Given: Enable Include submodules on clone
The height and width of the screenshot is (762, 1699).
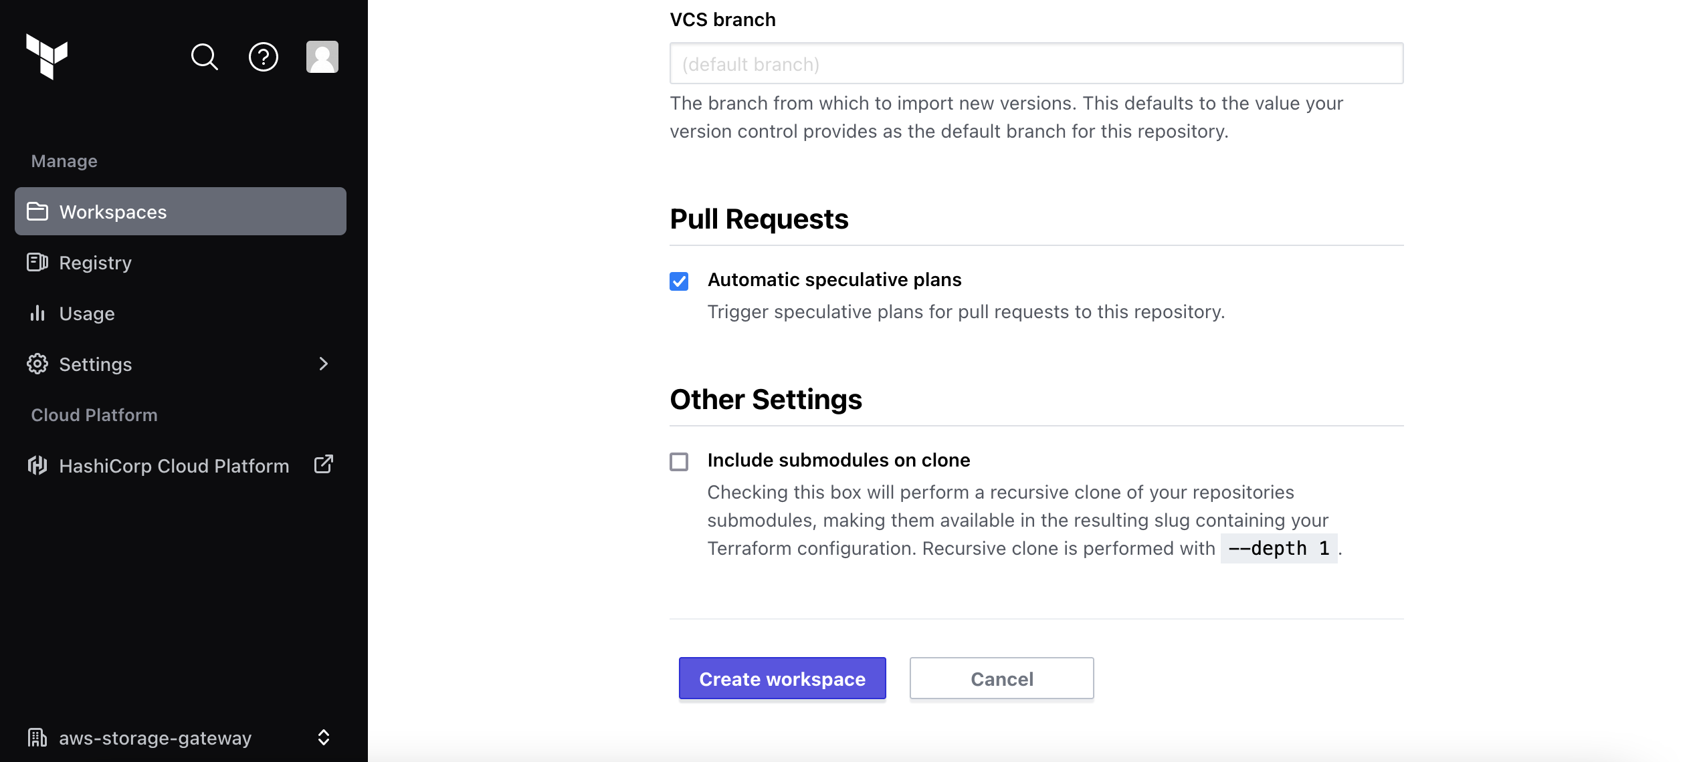Looking at the screenshot, I should tap(679, 461).
